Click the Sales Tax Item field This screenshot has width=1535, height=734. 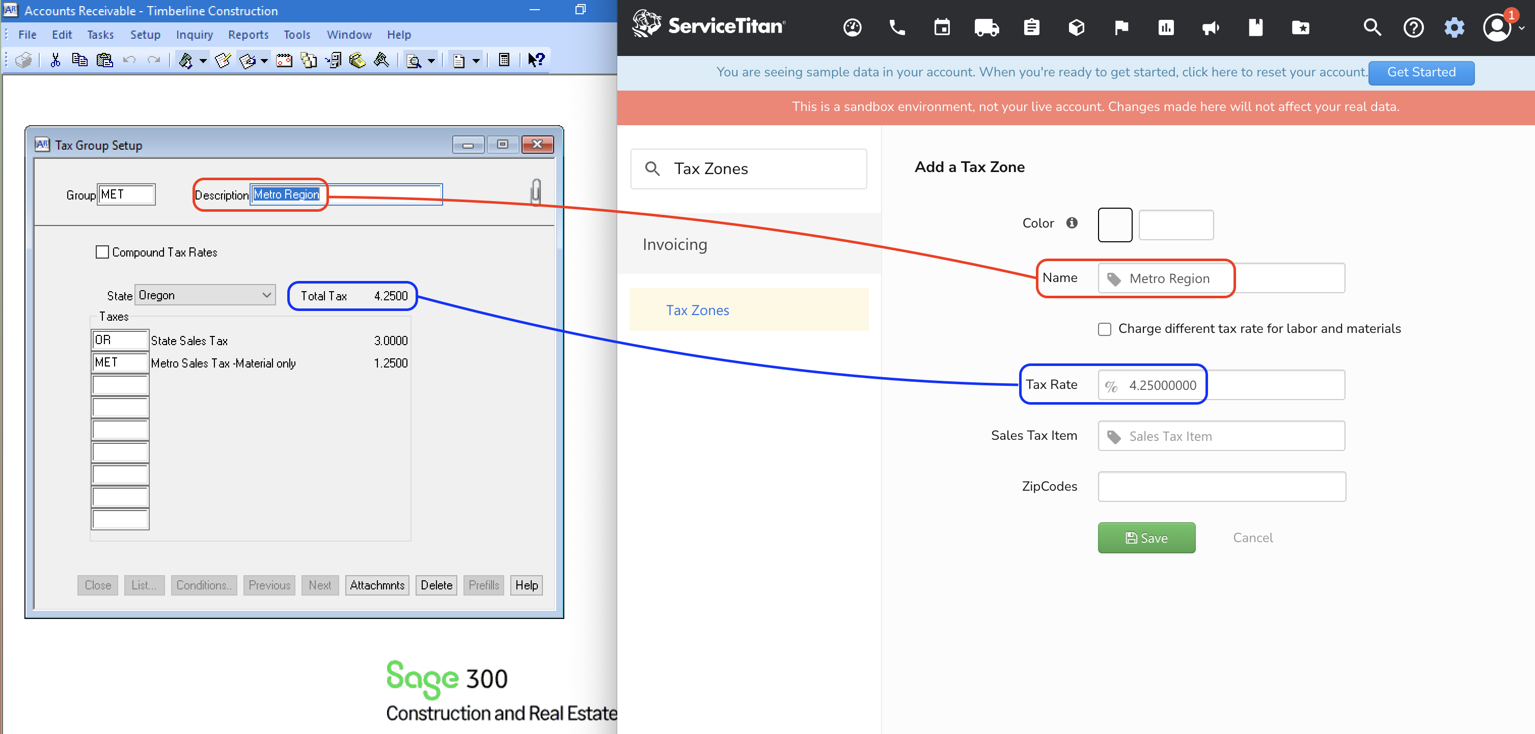(1221, 436)
